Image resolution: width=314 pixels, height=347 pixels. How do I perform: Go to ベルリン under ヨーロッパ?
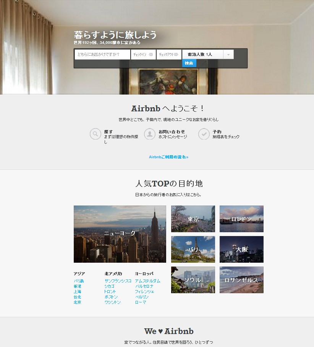pos(142,297)
